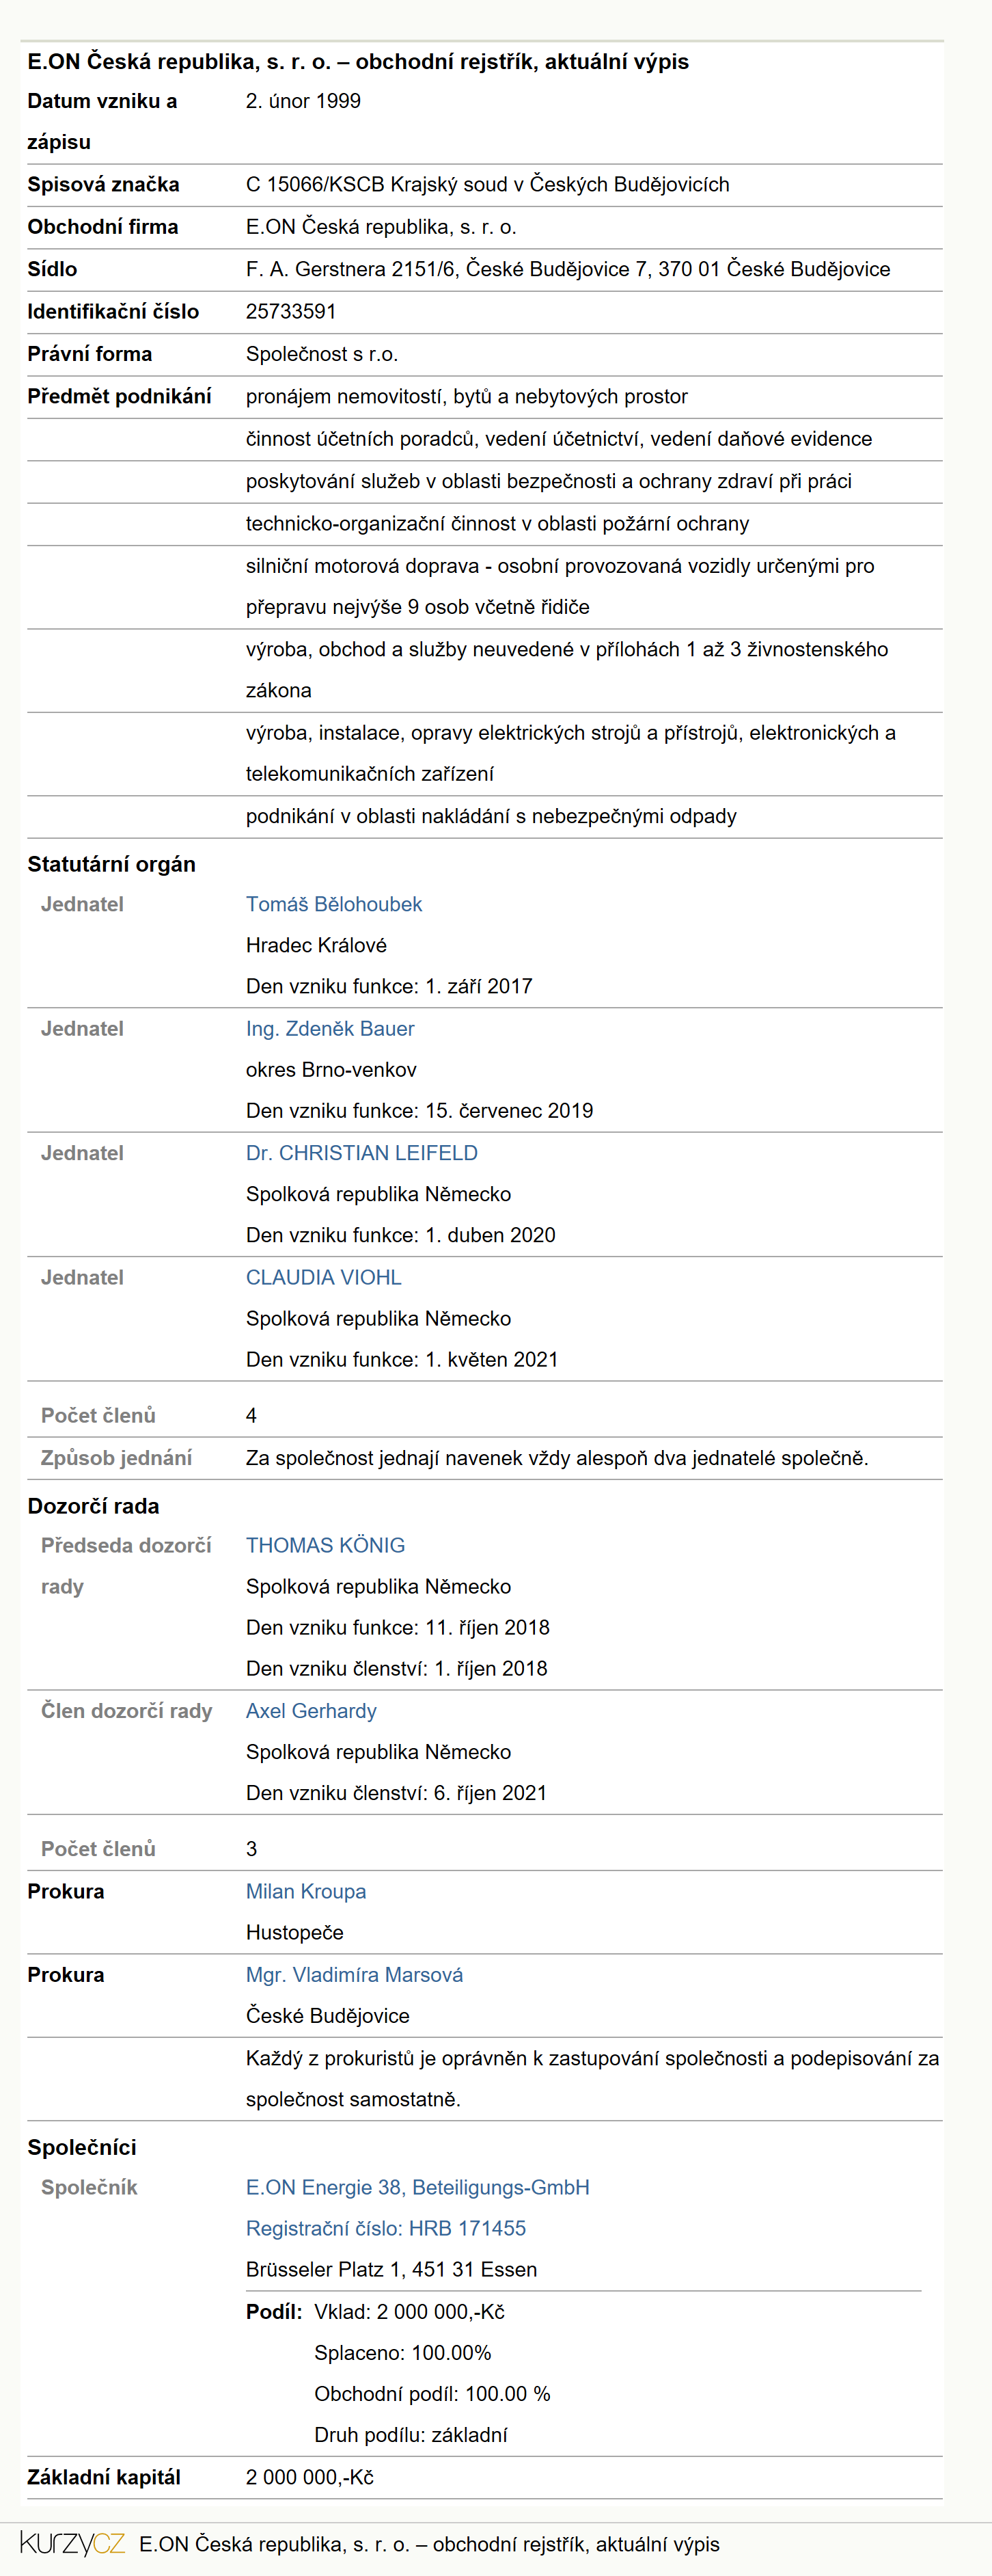Viewport: 992px width, 2576px height.
Task: Open Tomáš Bělohoubek profile link
Action: (x=333, y=904)
